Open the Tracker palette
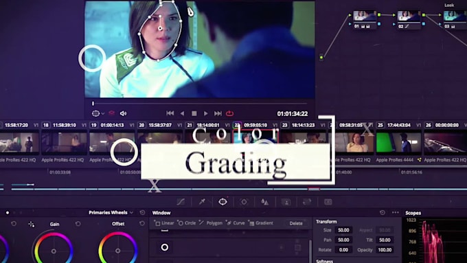 pos(244,202)
